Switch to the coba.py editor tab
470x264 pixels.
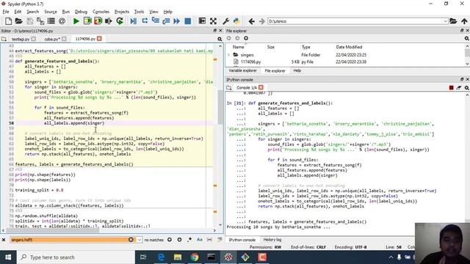click(x=51, y=39)
